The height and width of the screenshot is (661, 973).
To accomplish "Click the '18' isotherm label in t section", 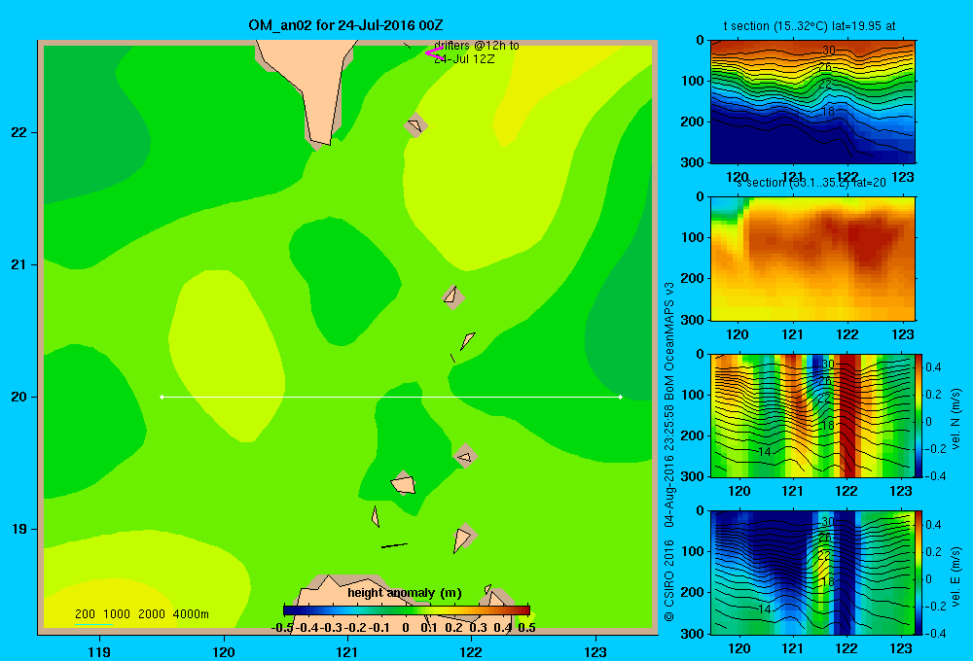I will coord(827,112).
